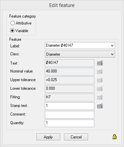The height and width of the screenshot is (147, 124).
Task: Click the Upper tolerance field +0.025
Action: pos(70,80)
